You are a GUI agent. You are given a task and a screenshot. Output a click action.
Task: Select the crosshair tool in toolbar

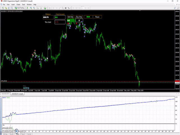[x=49, y=8]
